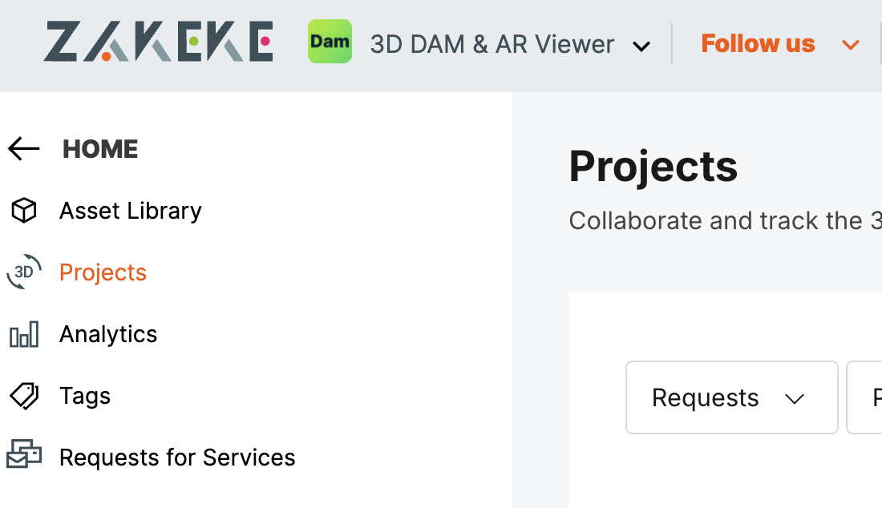Expand the orange Follow us chevron
The image size is (882, 508).
click(851, 45)
